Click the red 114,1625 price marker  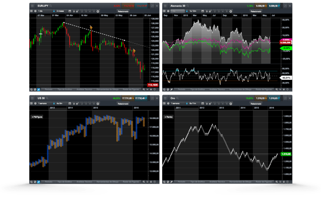[153, 85]
